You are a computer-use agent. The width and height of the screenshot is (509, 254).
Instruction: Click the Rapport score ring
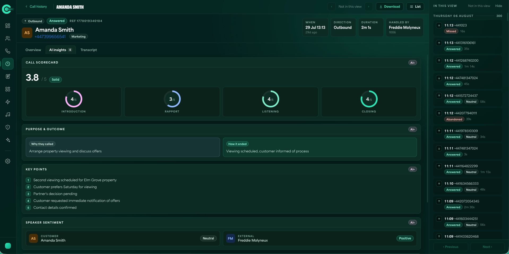tap(172, 99)
